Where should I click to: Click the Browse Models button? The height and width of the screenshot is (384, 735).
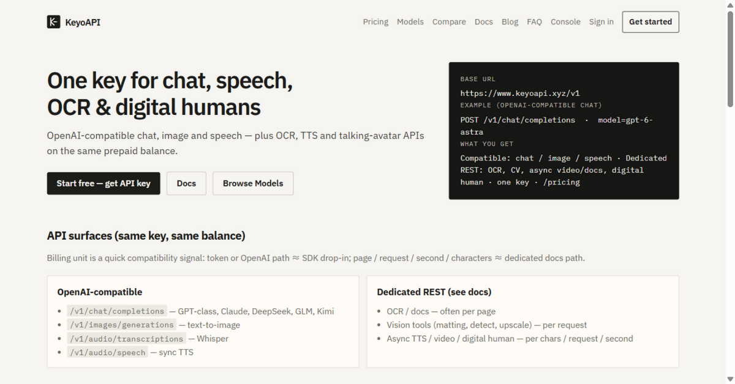(253, 183)
